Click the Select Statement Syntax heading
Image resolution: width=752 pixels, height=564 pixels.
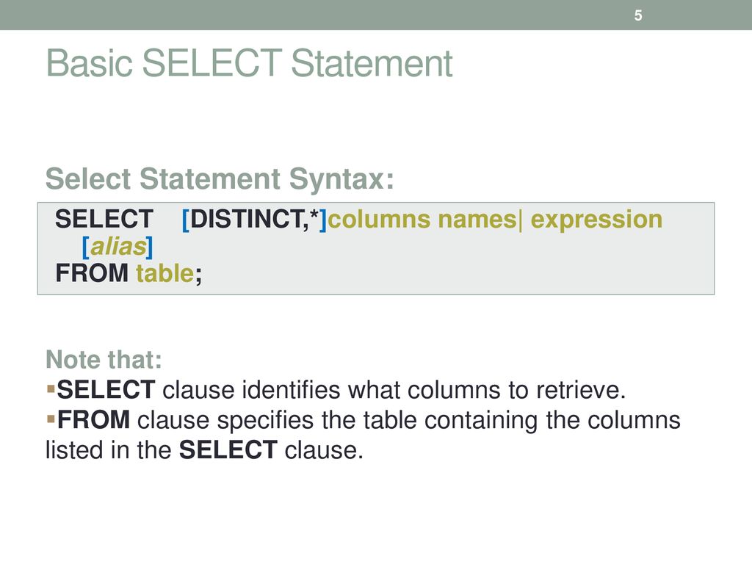tap(220, 178)
